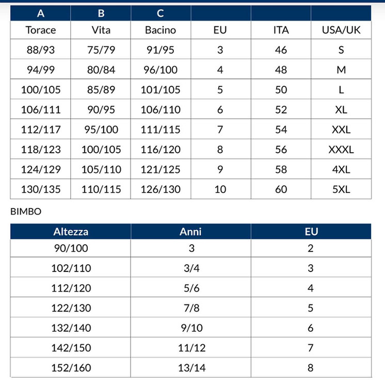
Task: Click the "Anni" column header
Action: click(x=190, y=232)
